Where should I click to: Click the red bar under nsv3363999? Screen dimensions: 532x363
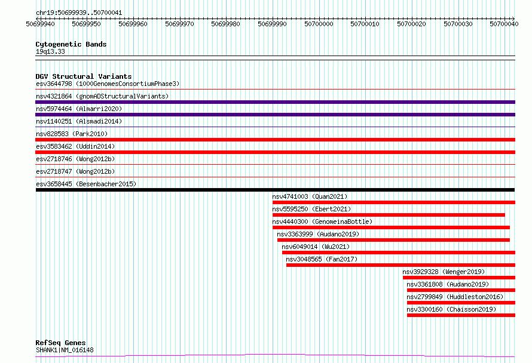pos(393,240)
